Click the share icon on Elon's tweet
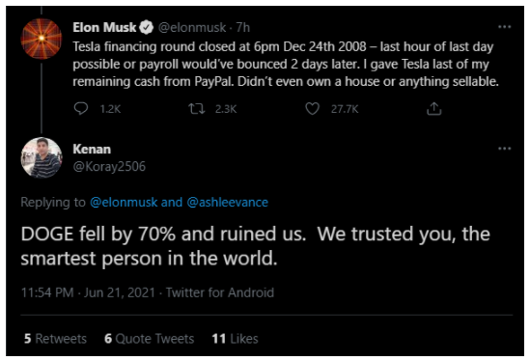Viewport: 530px width, 361px height. [434, 109]
